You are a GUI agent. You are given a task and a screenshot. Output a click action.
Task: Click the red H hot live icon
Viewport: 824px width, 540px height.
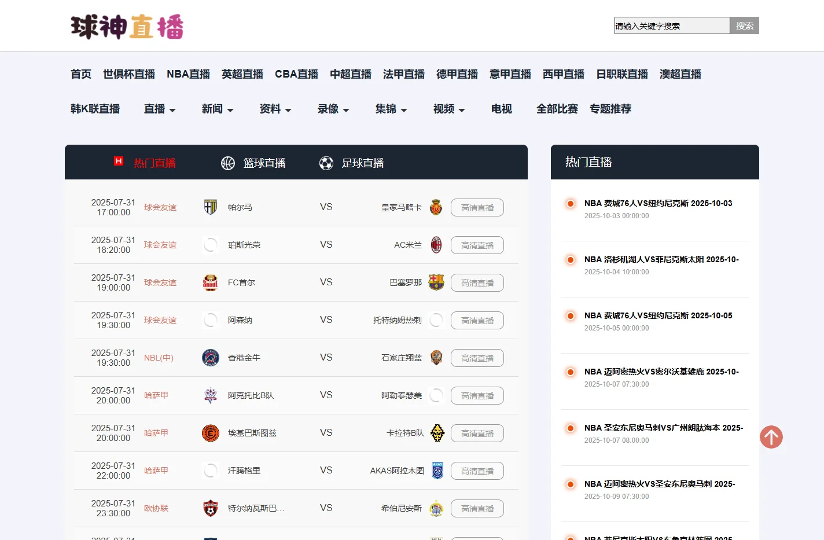pos(119,161)
